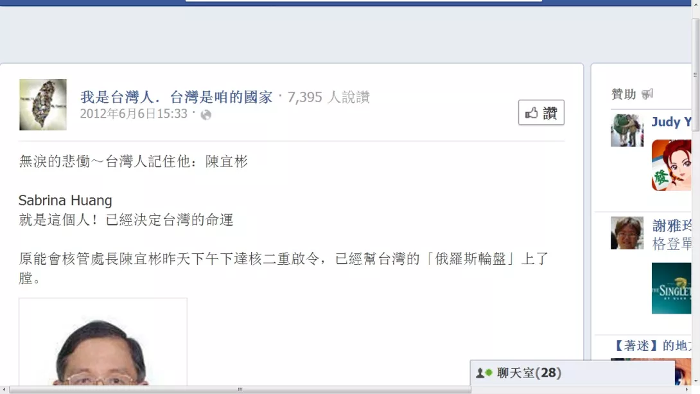Click the Taiwan map page profile picture
Screen dimensions: 700x394
click(x=43, y=105)
